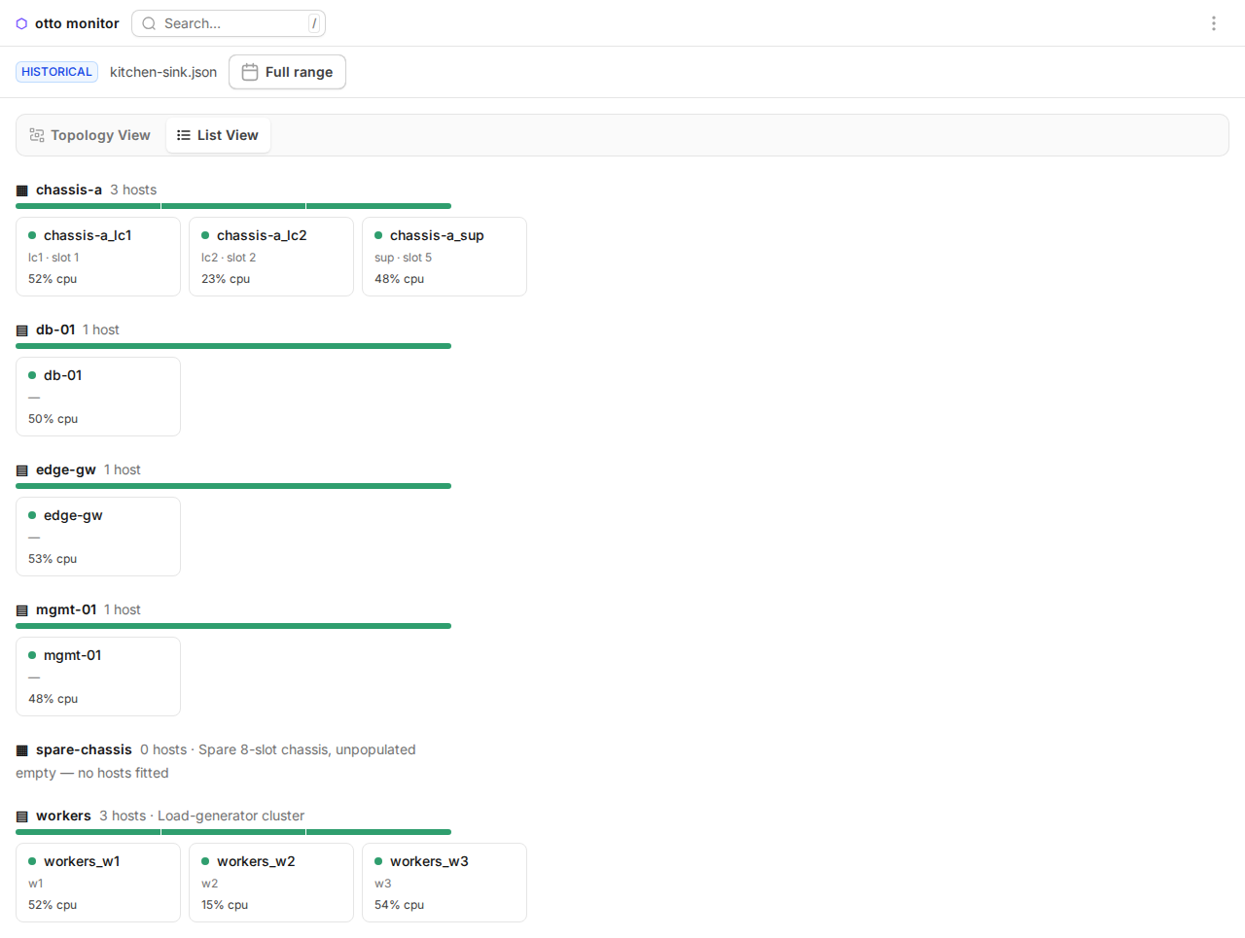Click the 'w1' label on workers_w1 card

point(36,884)
